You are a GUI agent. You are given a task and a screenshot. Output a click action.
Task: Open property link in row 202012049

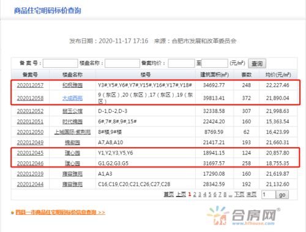click(72, 142)
